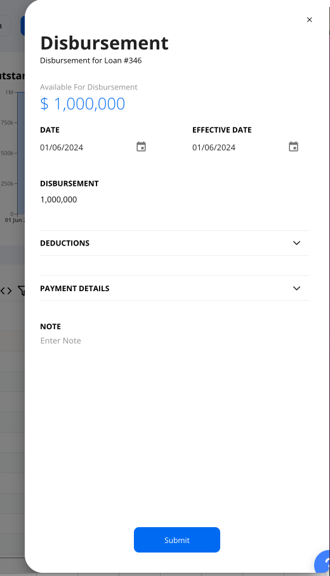Click the outstanding chart bar behind panel

(20, 153)
